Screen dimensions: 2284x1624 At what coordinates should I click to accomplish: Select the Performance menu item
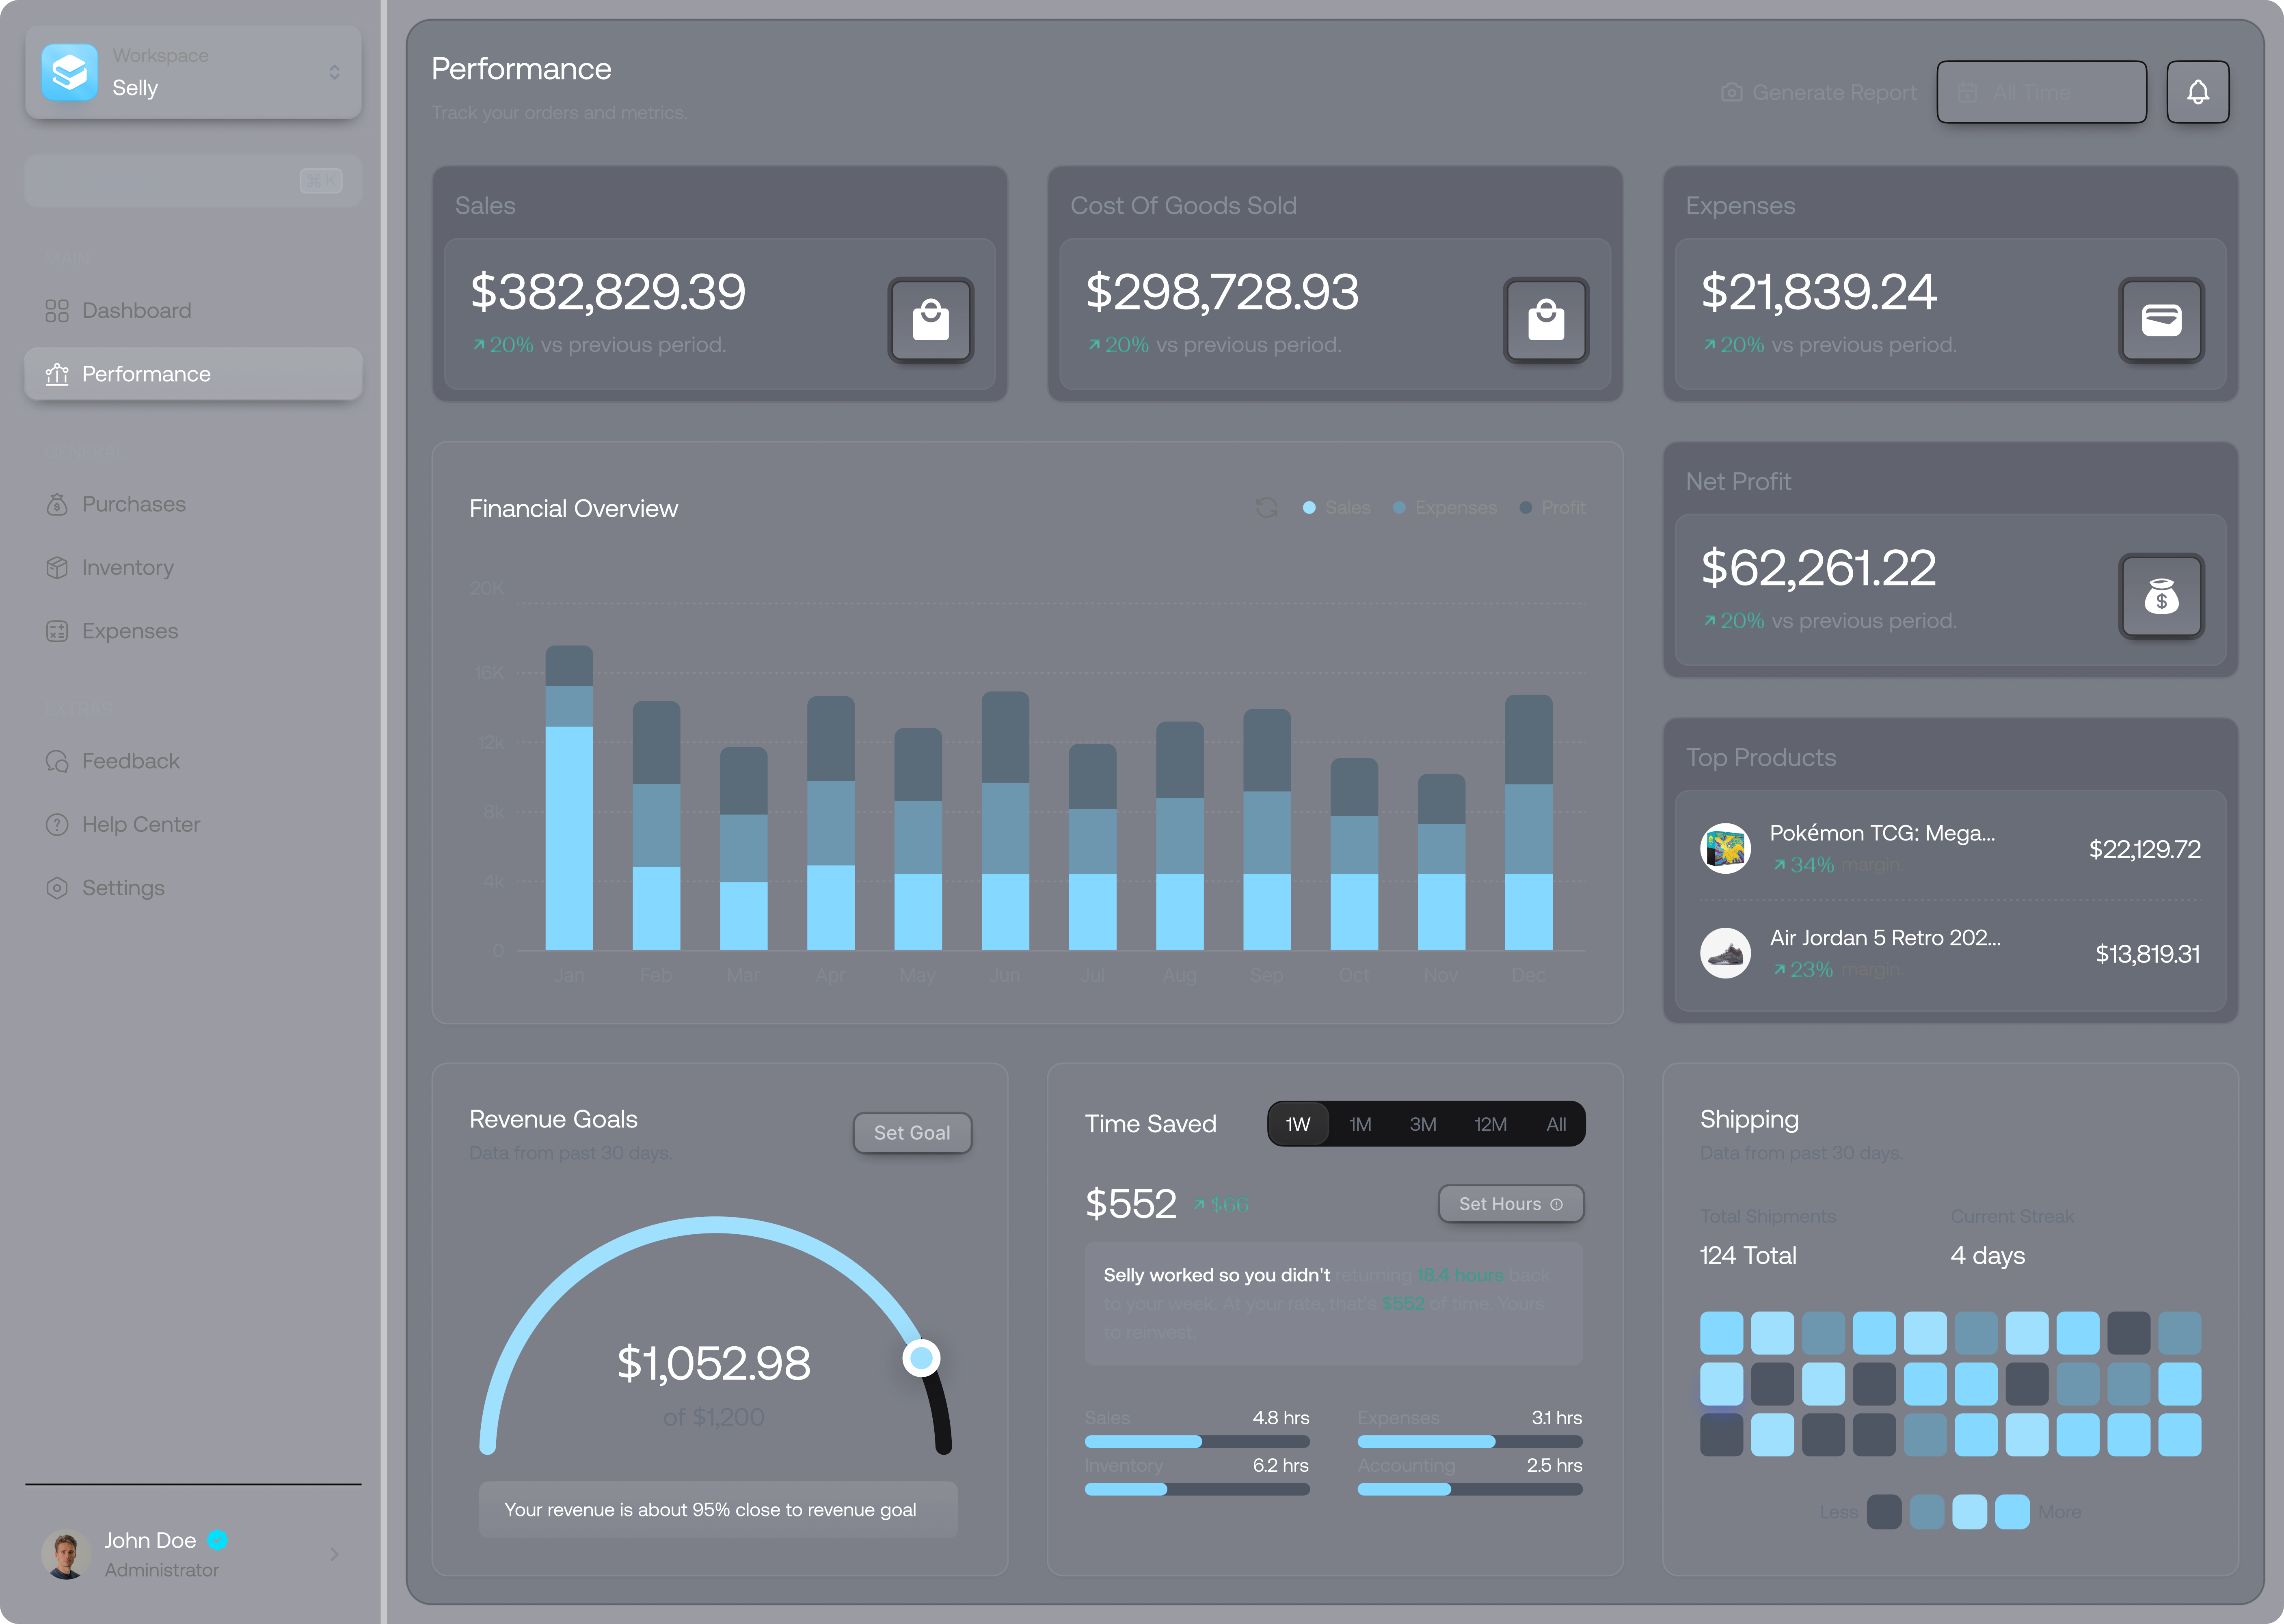click(x=193, y=374)
